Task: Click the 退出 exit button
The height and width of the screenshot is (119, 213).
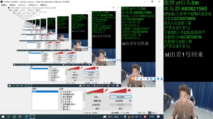Action: [x=121, y=108]
